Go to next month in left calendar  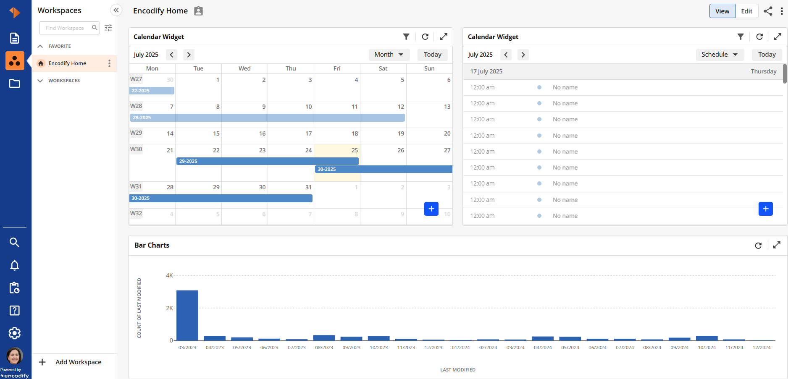point(189,55)
